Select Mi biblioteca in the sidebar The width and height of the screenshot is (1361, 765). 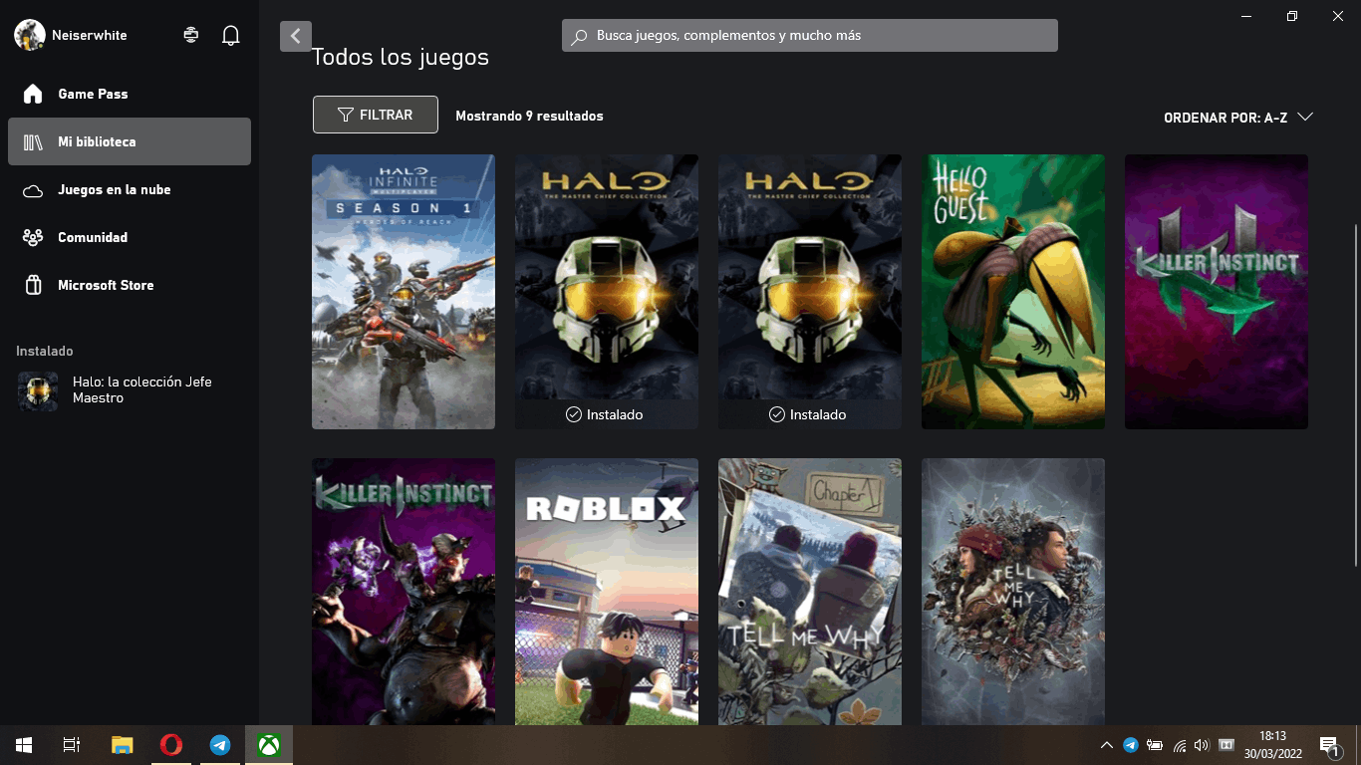[x=130, y=141]
